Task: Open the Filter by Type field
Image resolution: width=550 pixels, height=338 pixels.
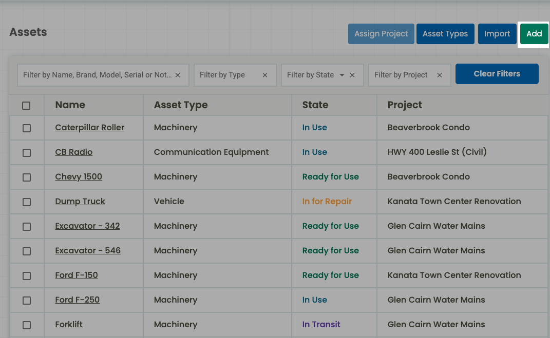Action: 226,75
